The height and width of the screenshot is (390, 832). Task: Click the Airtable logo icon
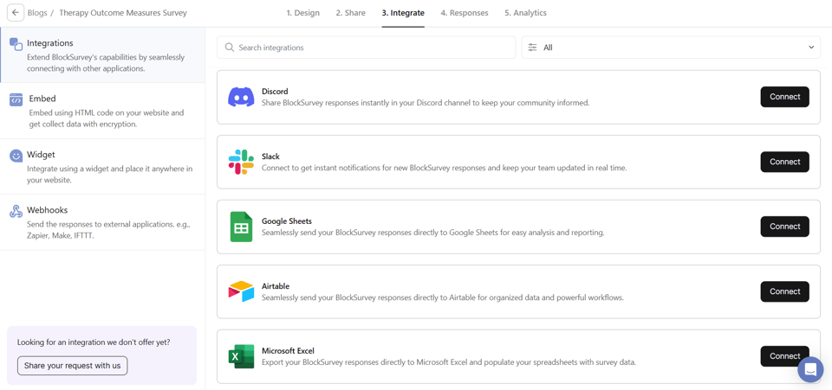coord(241,291)
